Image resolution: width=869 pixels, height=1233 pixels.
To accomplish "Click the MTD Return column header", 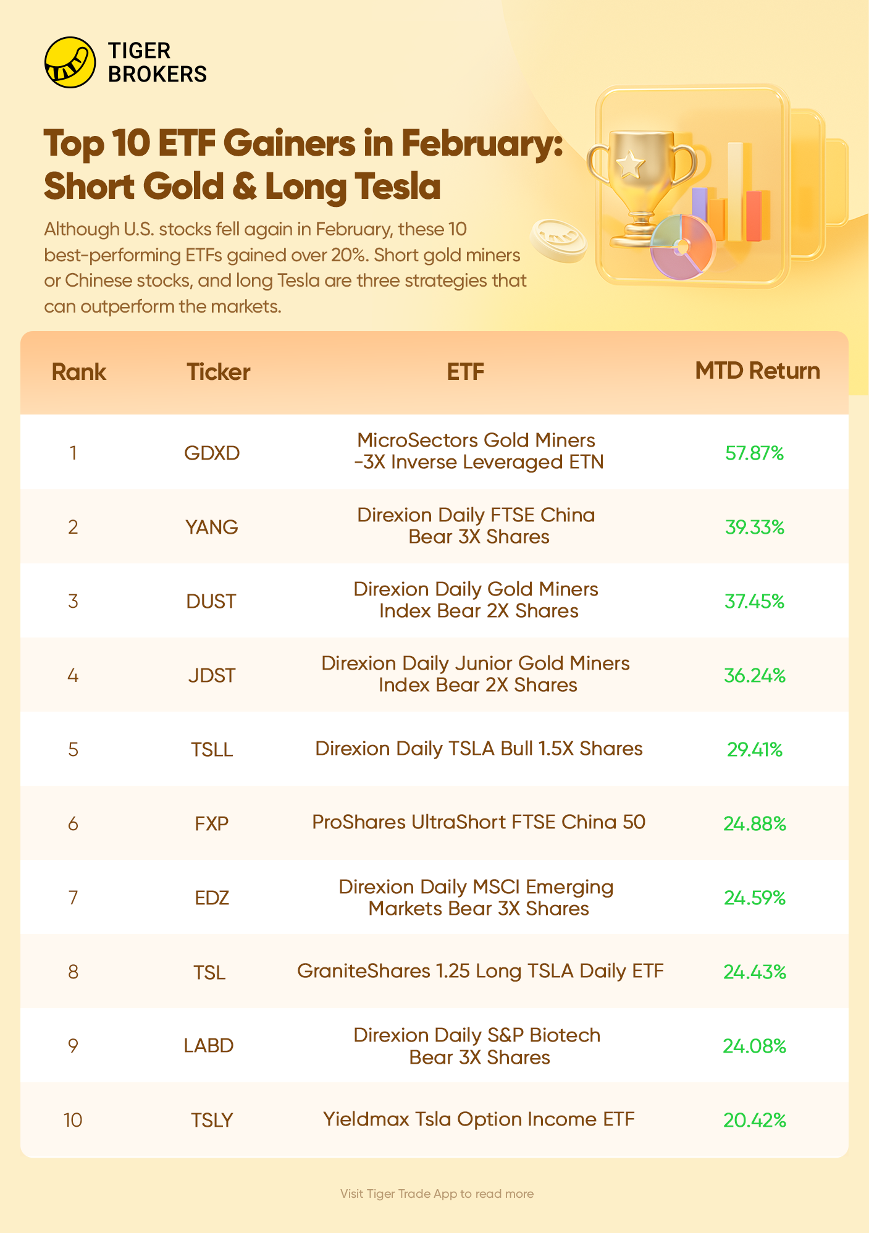I will pyautogui.click(x=757, y=371).
